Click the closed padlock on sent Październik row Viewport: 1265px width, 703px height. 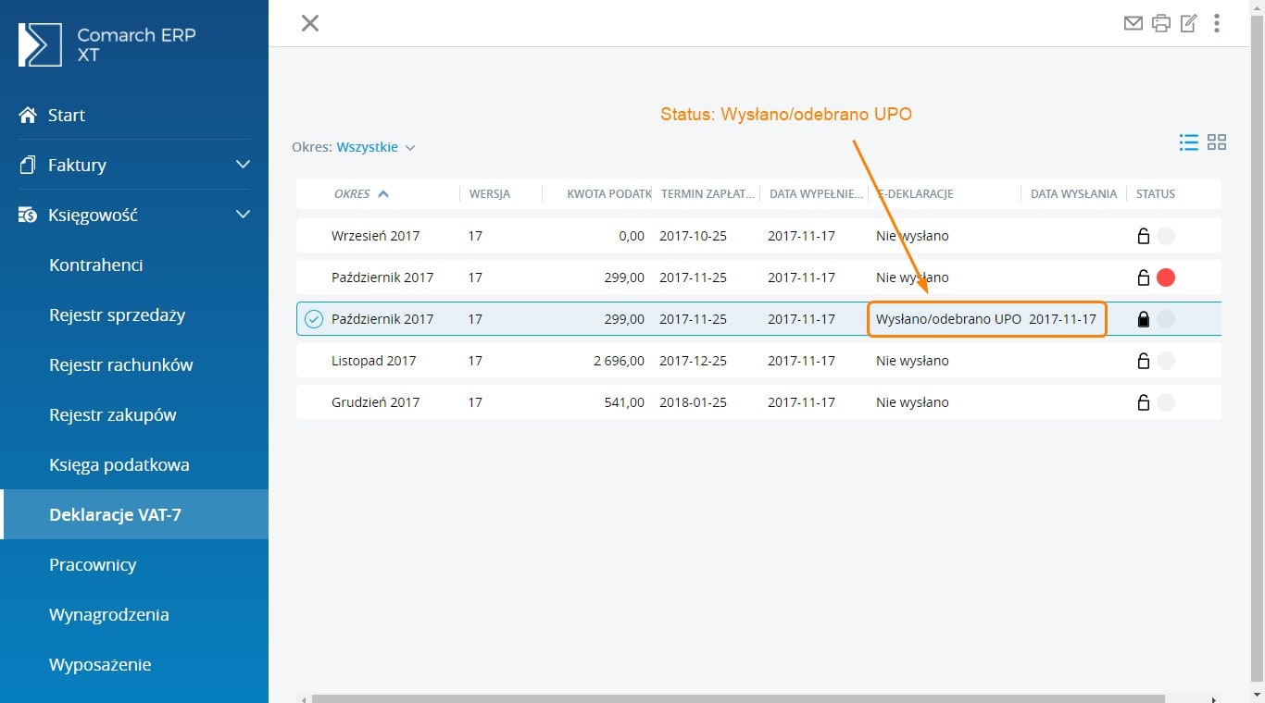(x=1144, y=319)
